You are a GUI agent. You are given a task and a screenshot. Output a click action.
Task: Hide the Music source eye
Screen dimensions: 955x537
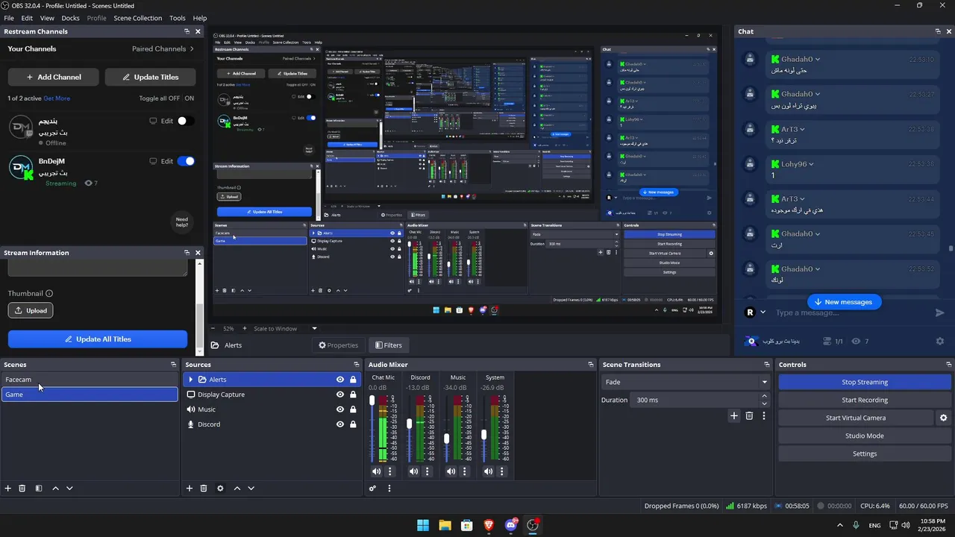point(340,409)
